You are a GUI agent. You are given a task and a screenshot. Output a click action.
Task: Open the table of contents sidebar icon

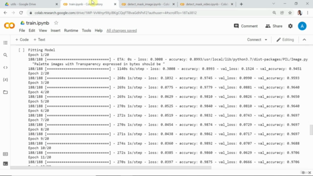pyautogui.click(x=5, y=43)
